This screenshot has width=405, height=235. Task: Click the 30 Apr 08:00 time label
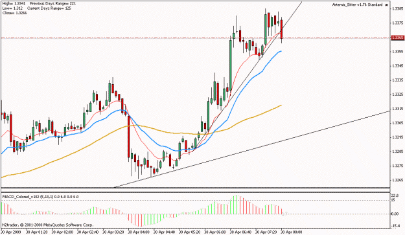[291, 232]
